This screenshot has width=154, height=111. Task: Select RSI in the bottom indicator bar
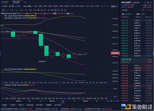pos(54,98)
